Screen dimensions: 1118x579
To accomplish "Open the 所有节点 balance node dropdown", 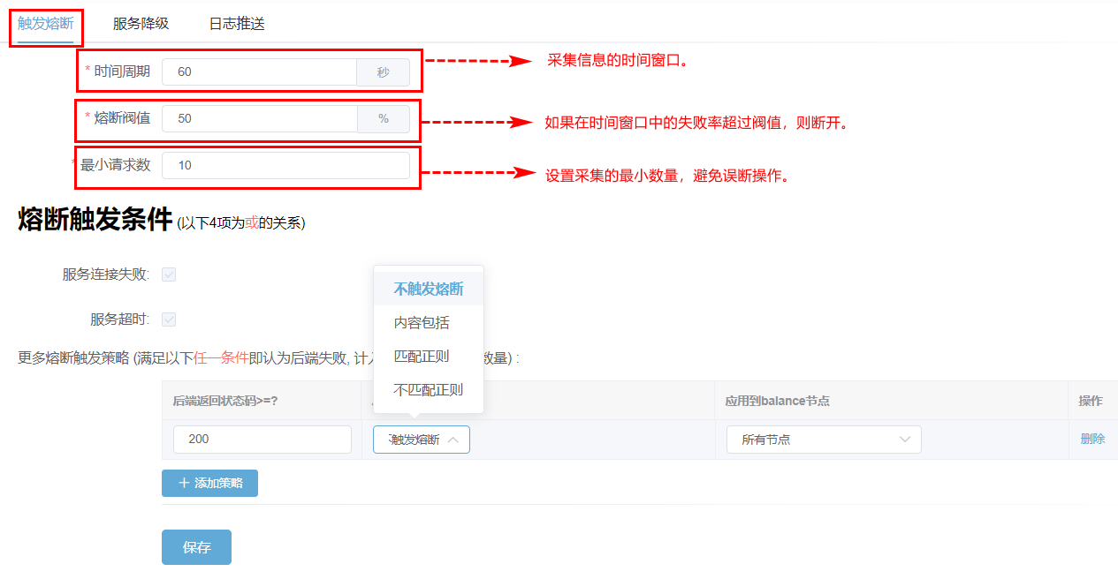I will 823,440.
